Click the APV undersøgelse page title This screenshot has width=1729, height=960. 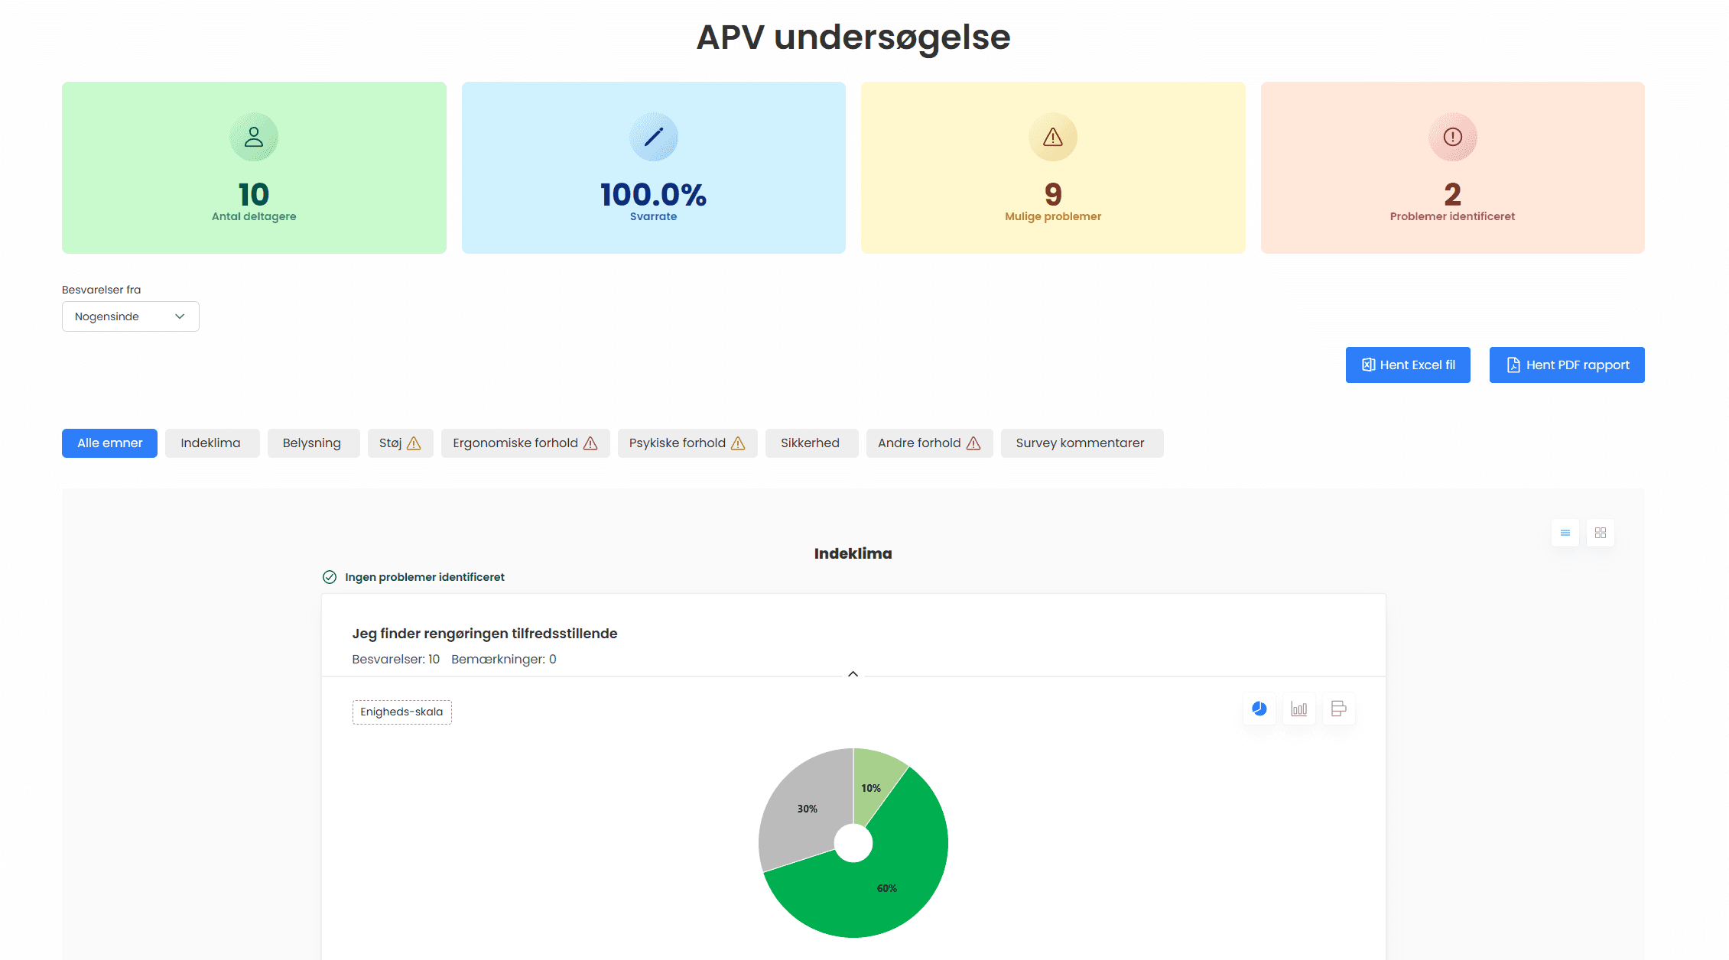(x=853, y=37)
